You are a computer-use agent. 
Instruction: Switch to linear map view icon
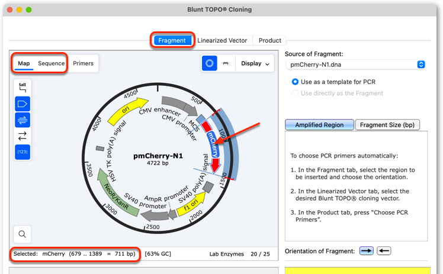226,63
